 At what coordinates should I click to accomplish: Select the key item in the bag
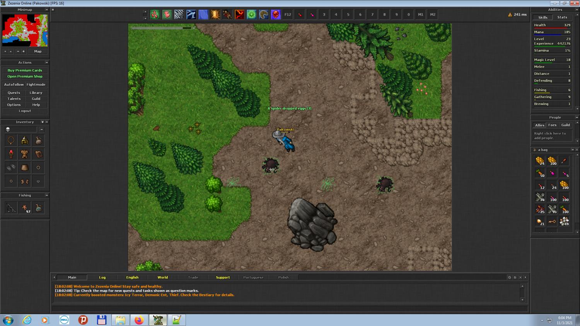pos(552,221)
